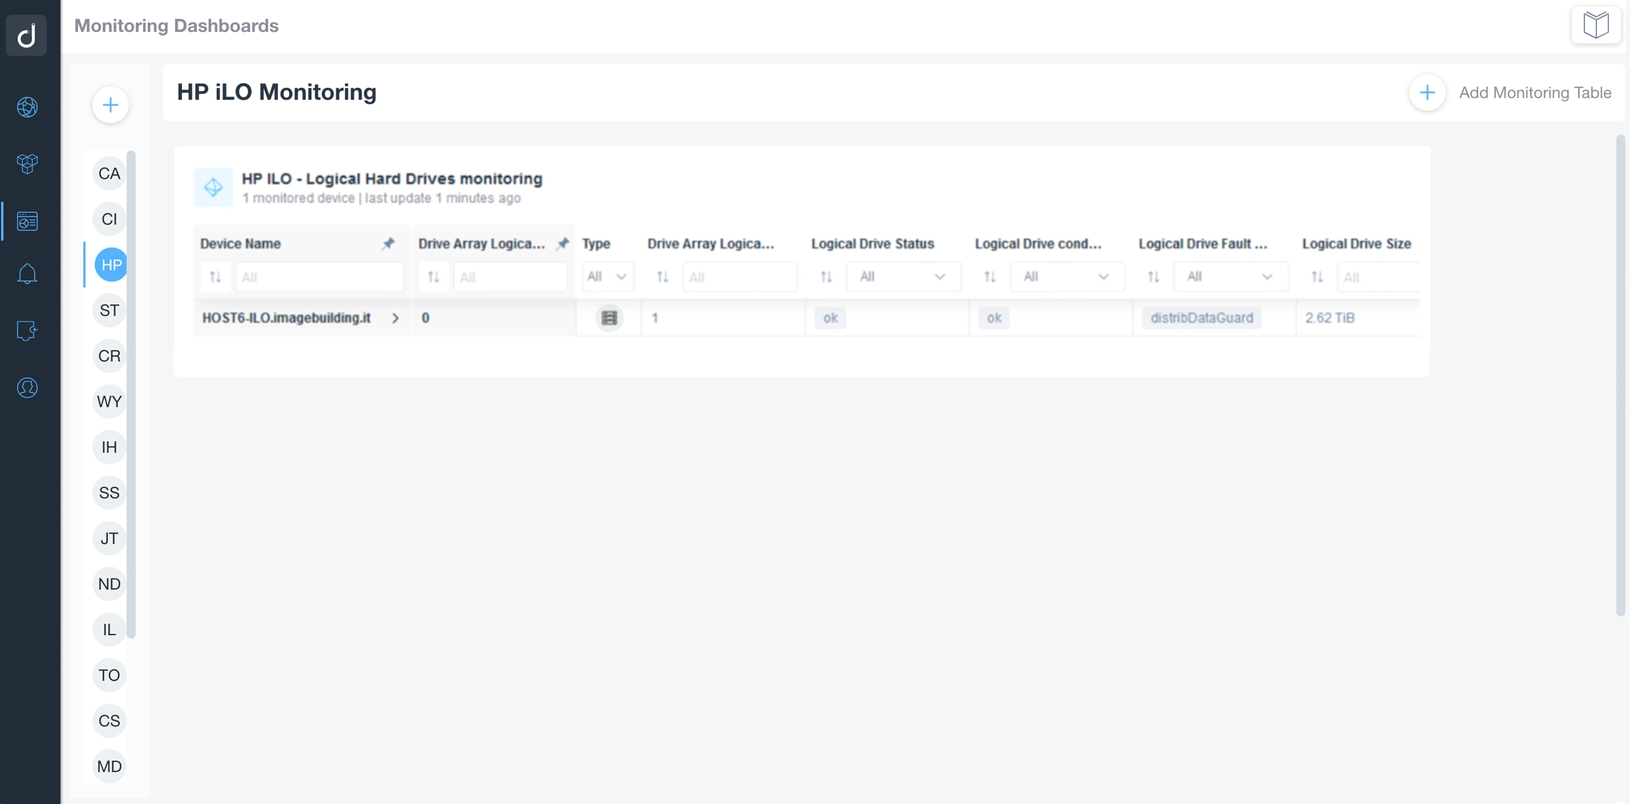The height and width of the screenshot is (804, 1630).
Task: Sort the second Drive Array Logica... column
Action: point(662,277)
